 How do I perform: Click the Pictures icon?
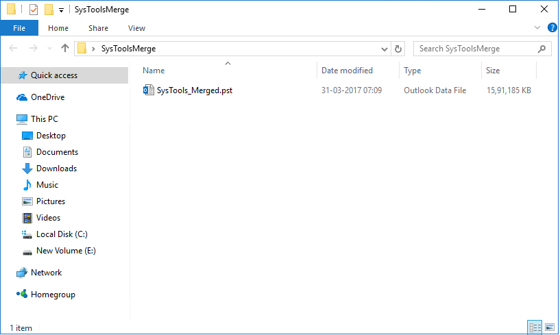[27, 201]
